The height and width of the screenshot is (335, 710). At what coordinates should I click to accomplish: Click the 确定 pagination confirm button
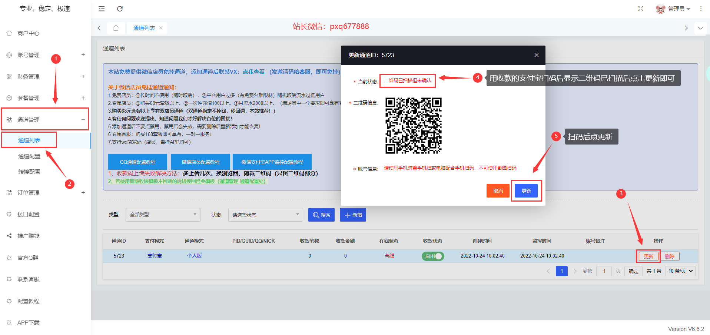pyautogui.click(x=633, y=271)
